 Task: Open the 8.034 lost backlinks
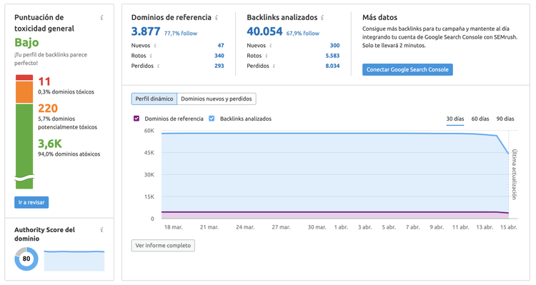point(332,66)
